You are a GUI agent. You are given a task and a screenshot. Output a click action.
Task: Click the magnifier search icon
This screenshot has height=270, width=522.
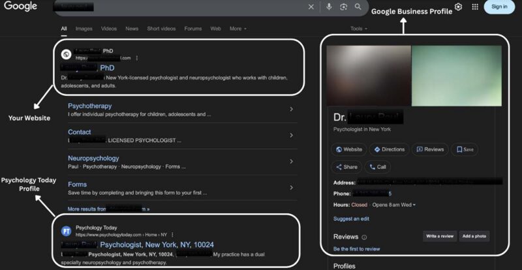coord(358,7)
